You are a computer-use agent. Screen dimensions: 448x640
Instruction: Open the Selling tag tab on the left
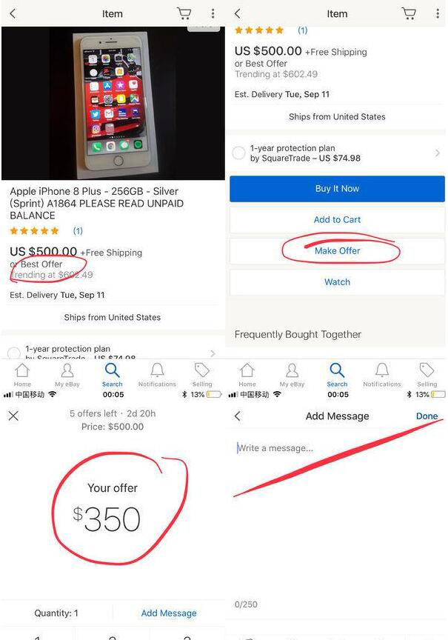click(x=202, y=375)
